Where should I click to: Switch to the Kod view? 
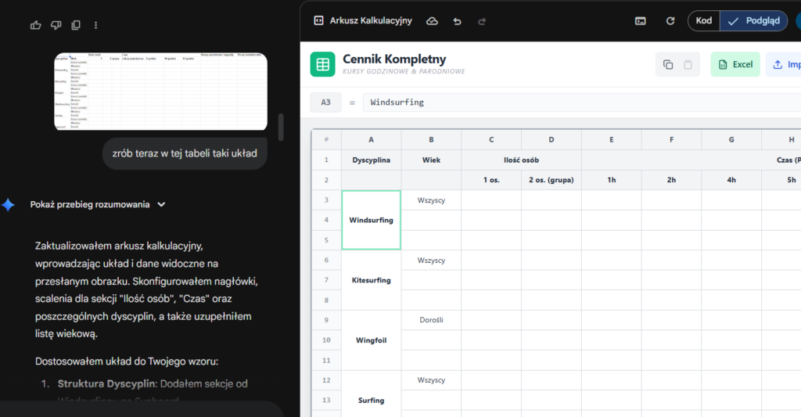[x=704, y=21]
